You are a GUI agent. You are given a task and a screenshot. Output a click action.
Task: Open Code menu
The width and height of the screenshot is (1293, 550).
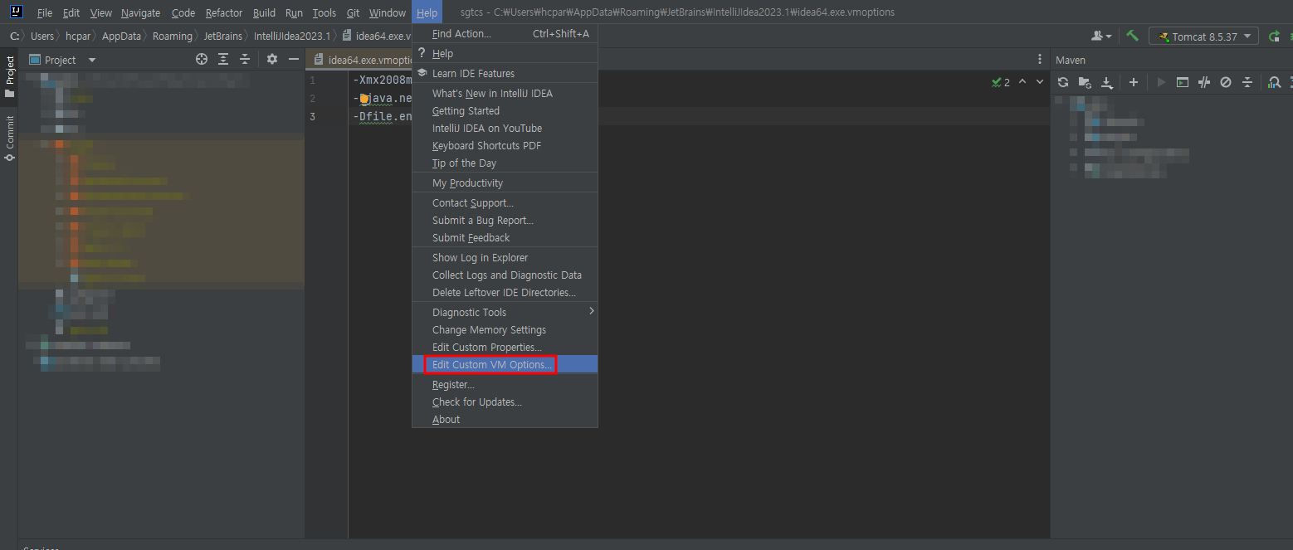tap(183, 12)
